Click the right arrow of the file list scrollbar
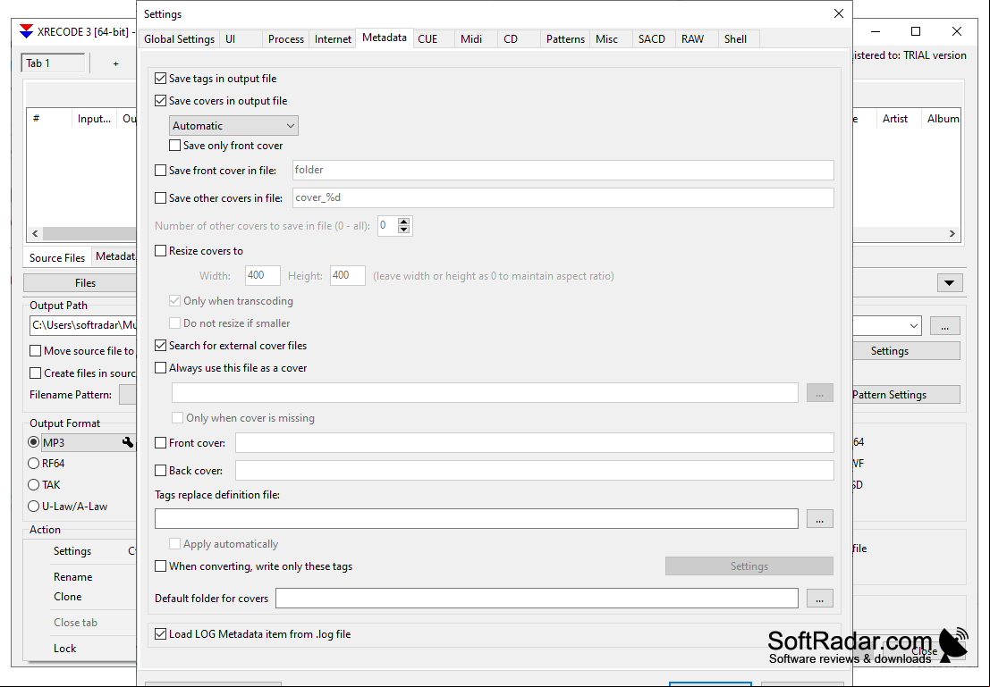990x687 pixels. click(x=952, y=233)
